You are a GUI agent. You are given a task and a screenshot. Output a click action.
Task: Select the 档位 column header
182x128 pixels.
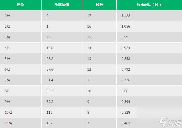(21, 5)
